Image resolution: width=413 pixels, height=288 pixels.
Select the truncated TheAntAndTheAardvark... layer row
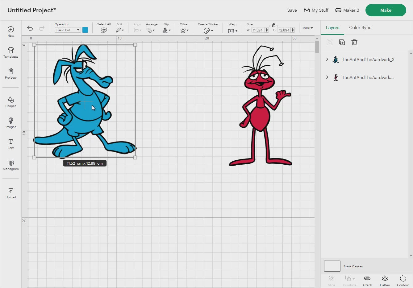coord(365,77)
